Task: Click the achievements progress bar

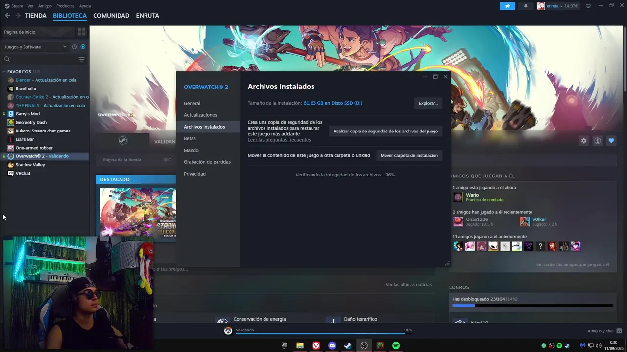Action: [532, 306]
